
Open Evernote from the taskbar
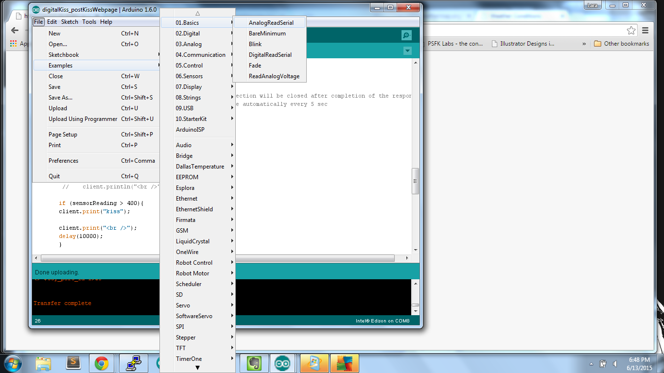click(254, 363)
